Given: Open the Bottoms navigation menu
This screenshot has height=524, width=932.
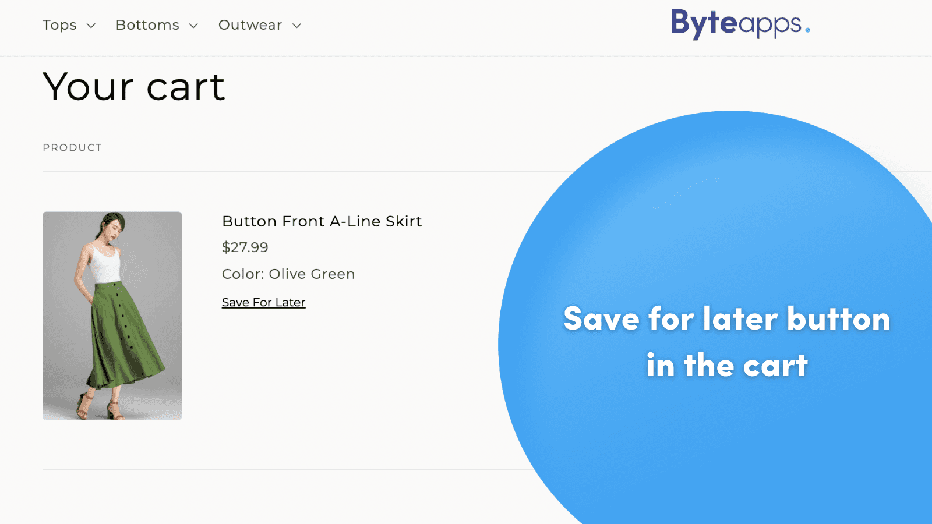Looking at the screenshot, I should [x=147, y=25].
